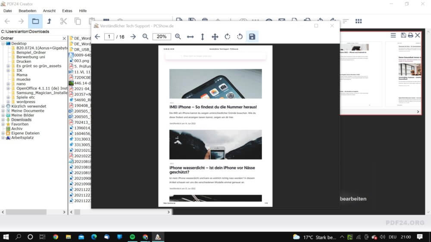This screenshot has height=242, width=431.
Task: Select the Mama folder
Action: (x=22, y=75)
